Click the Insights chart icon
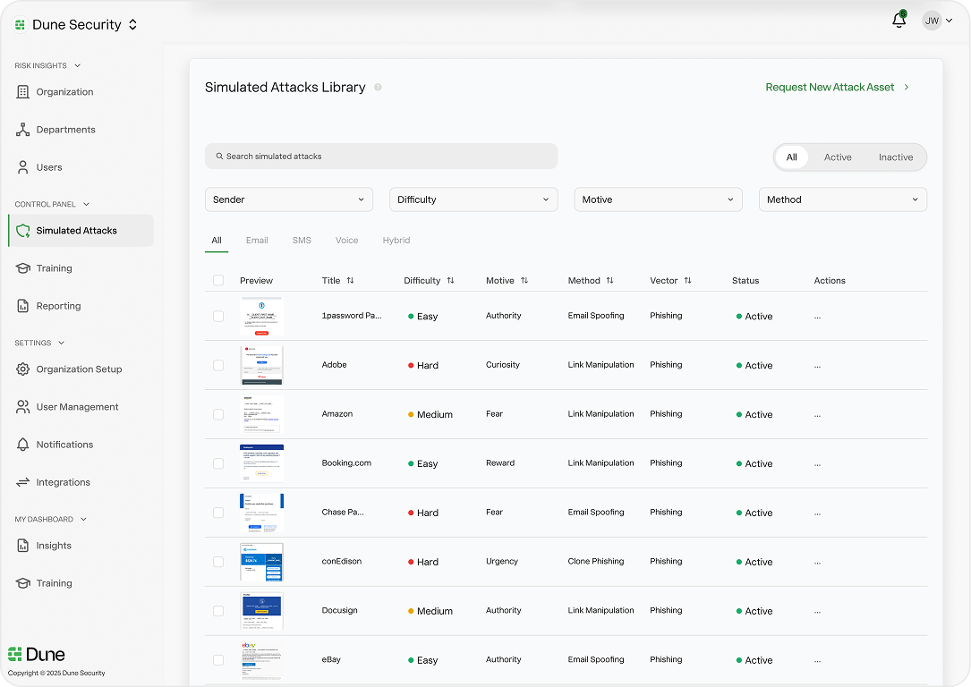The image size is (971, 687). [x=23, y=546]
